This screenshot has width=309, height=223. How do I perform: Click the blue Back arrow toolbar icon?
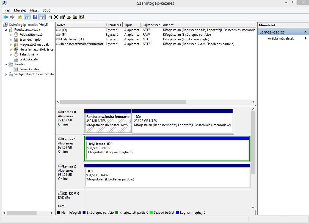5,17
